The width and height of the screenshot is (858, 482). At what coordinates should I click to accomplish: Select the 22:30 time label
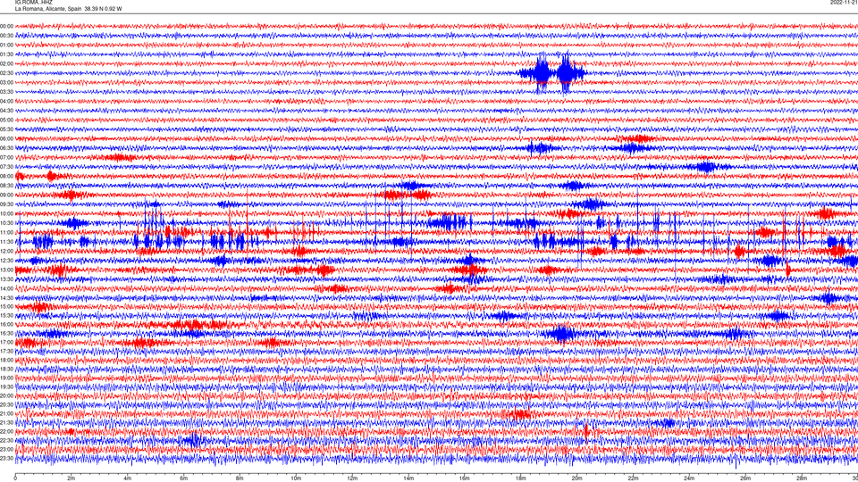(x=6, y=440)
